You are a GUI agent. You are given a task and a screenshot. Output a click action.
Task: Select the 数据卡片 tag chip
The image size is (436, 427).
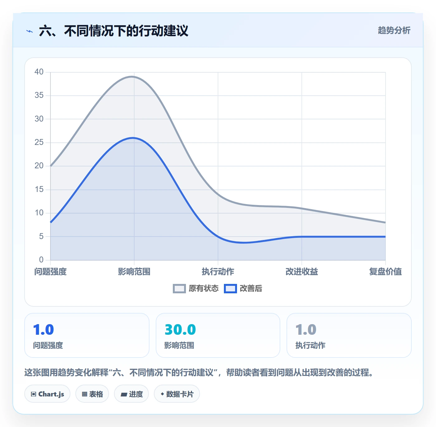[x=177, y=394]
